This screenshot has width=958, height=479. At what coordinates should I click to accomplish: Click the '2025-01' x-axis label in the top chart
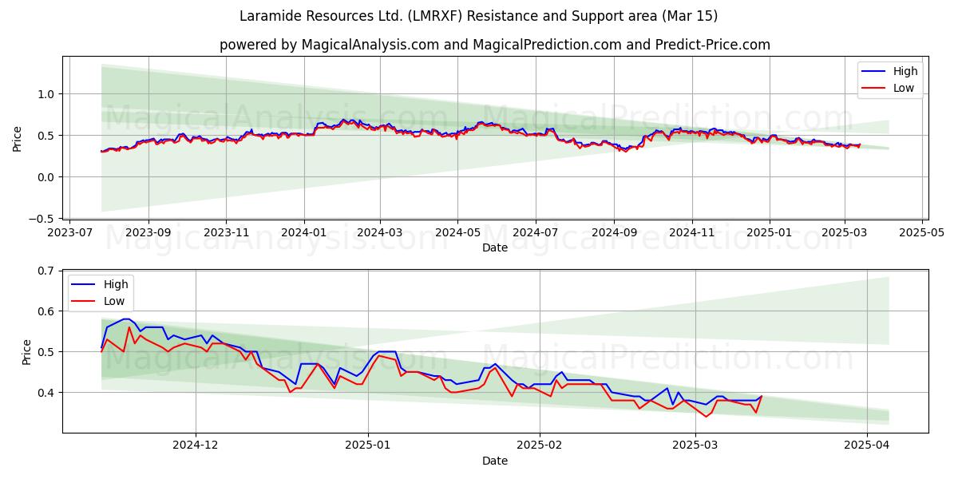point(769,234)
